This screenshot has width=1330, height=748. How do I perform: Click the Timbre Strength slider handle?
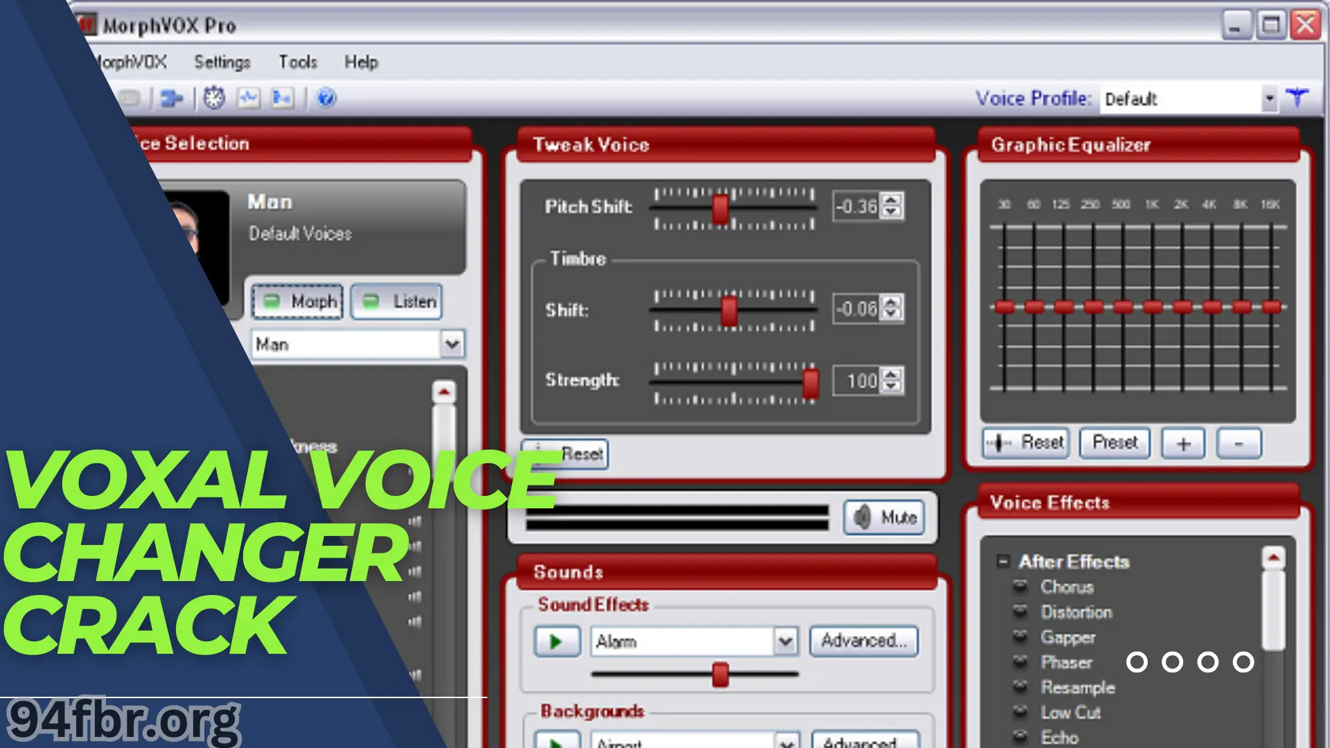pyautogui.click(x=810, y=383)
